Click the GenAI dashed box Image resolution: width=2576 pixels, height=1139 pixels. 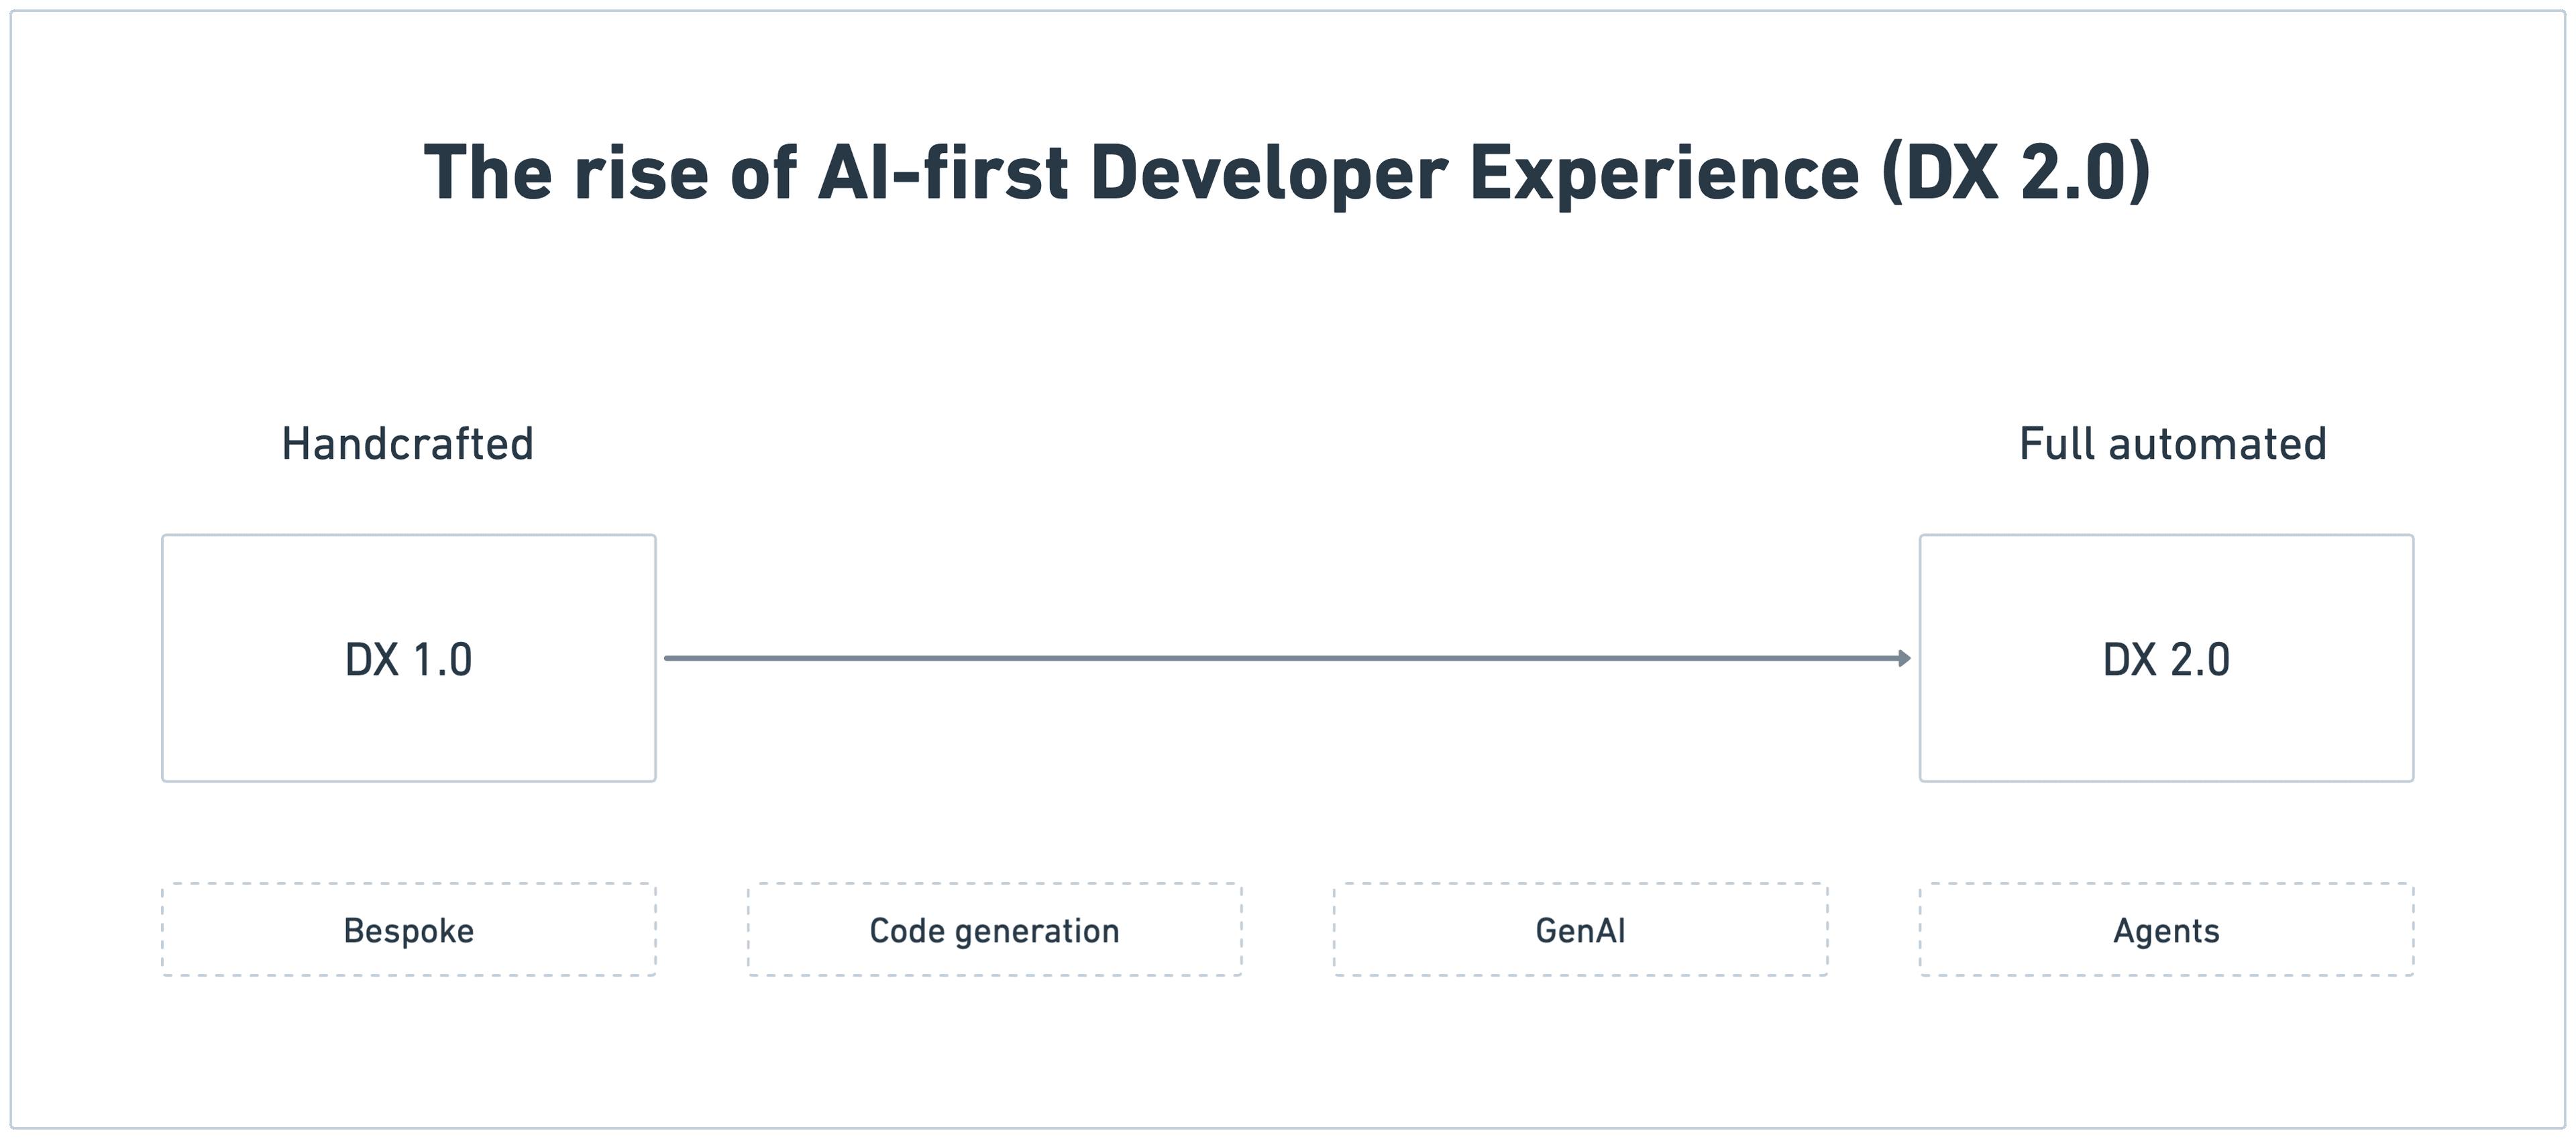1580,929
